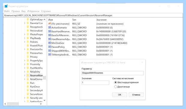Select the BaseSoftReserve value icon
This screenshot has height=109, width=186.
[49, 35]
